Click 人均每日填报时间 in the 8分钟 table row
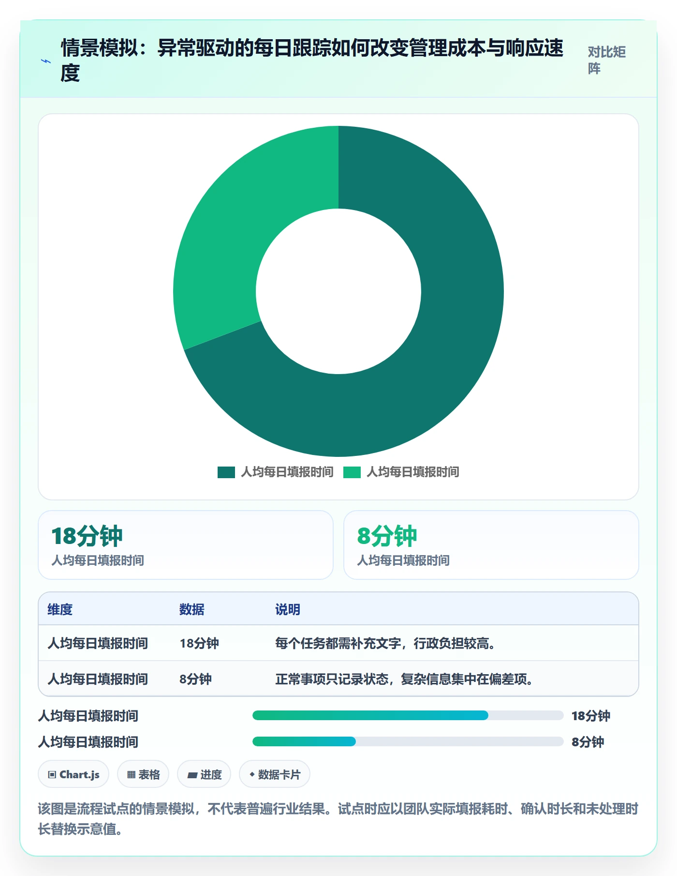 click(98, 679)
